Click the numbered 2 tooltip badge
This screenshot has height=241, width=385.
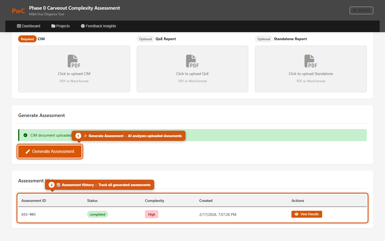click(x=52, y=185)
